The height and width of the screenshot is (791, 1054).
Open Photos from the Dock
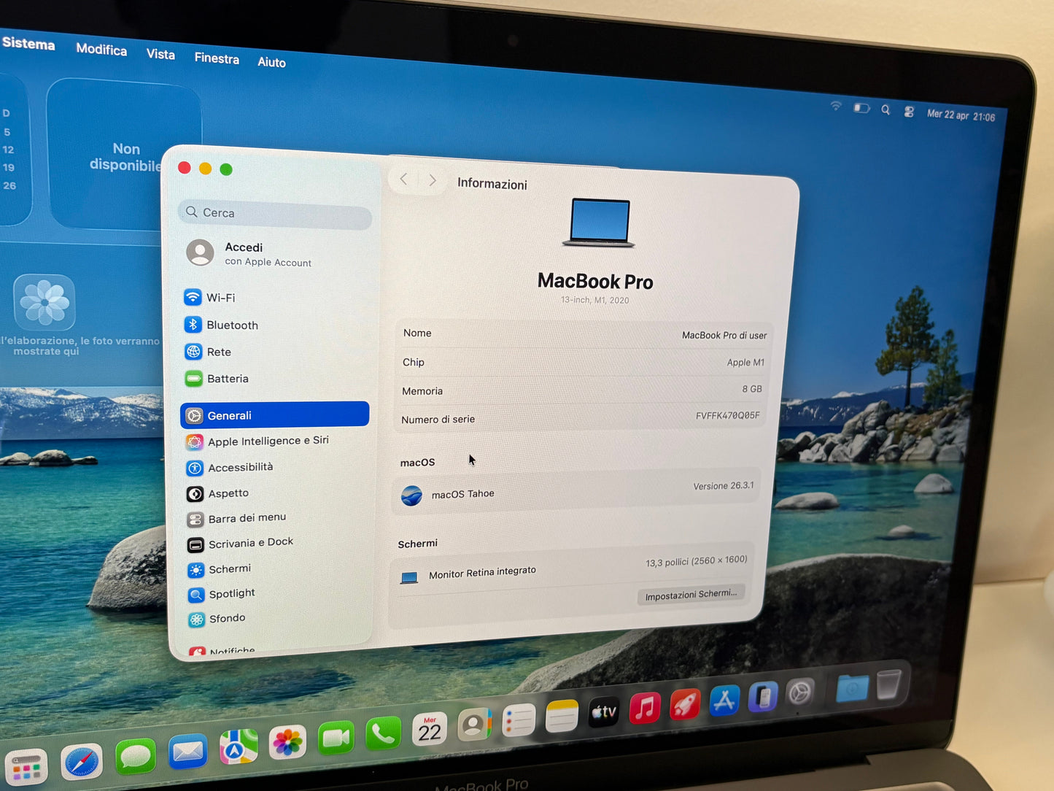pos(287,742)
